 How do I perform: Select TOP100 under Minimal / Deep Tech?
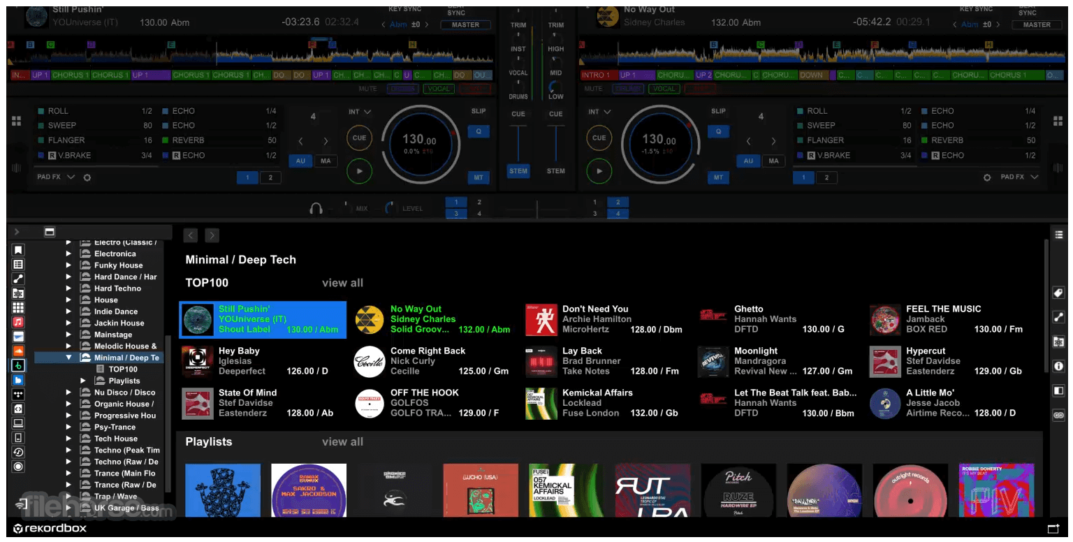point(123,369)
